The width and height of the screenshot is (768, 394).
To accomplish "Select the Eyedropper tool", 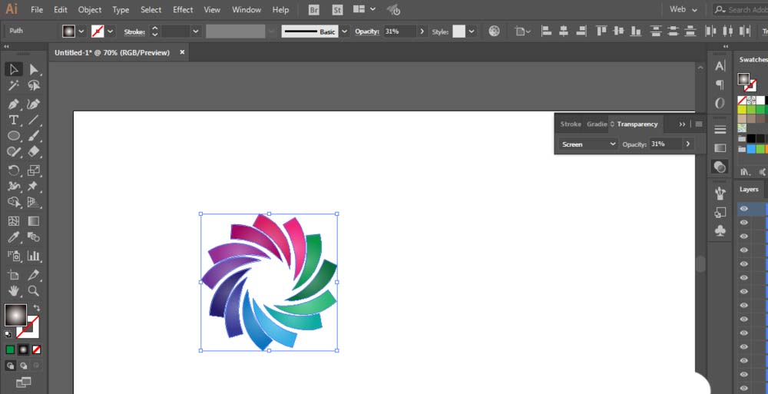I will 14,237.
